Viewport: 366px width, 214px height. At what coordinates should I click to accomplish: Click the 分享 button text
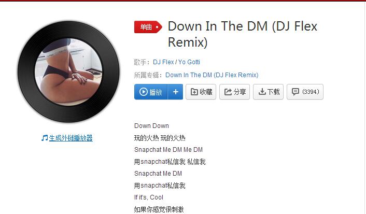(240, 92)
